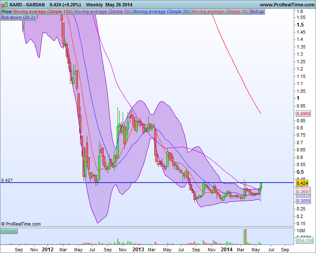The width and height of the screenshot is (316, 253).
Task: Open Moving average (Simple 150) settings
Action: (43, 12)
